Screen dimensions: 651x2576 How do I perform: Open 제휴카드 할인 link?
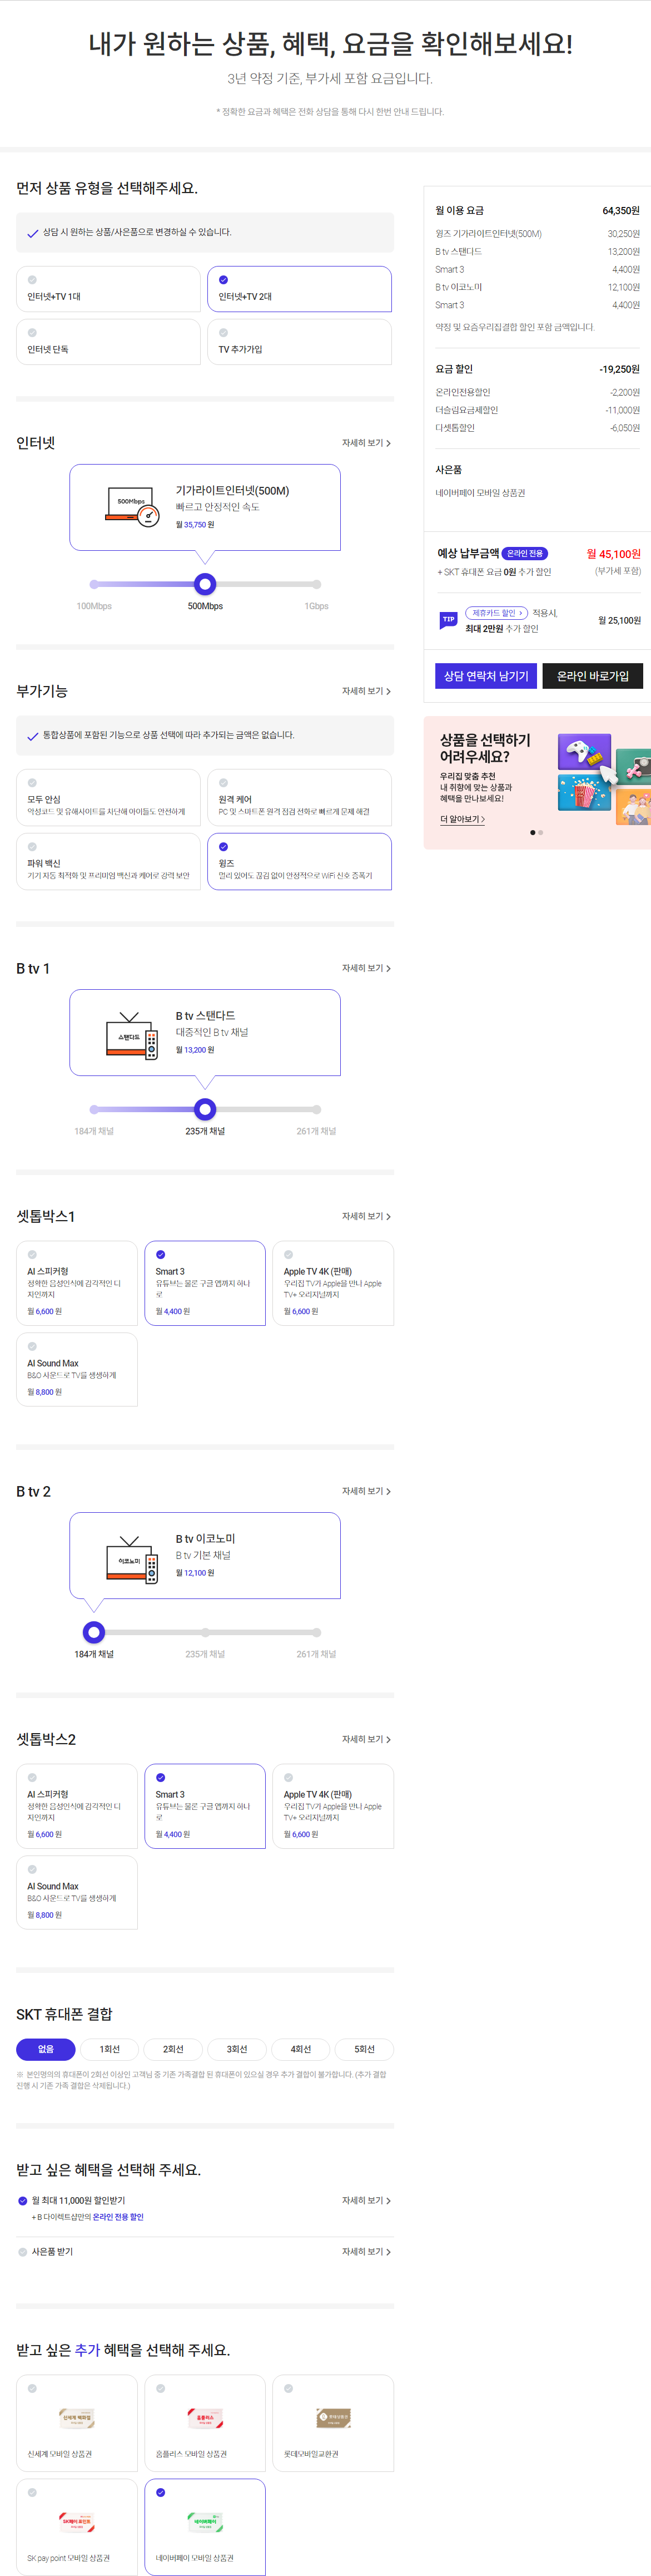click(496, 613)
